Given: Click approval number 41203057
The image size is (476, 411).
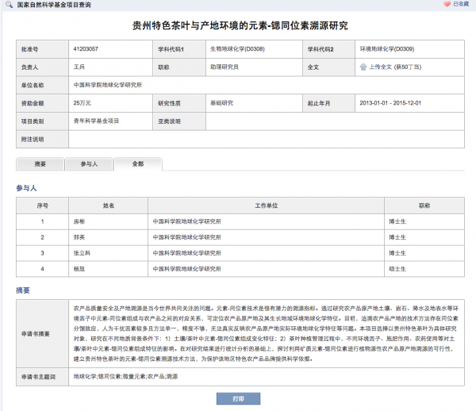Looking at the screenshot, I should pyautogui.click(x=86, y=49).
